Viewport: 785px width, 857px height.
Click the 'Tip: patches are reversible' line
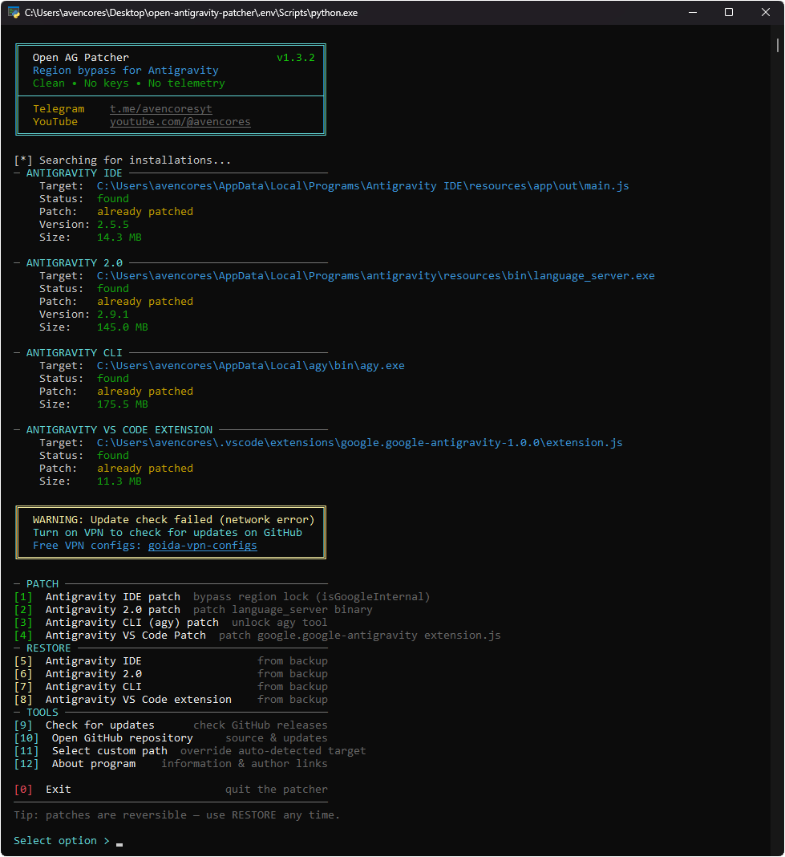[x=177, y=815]
